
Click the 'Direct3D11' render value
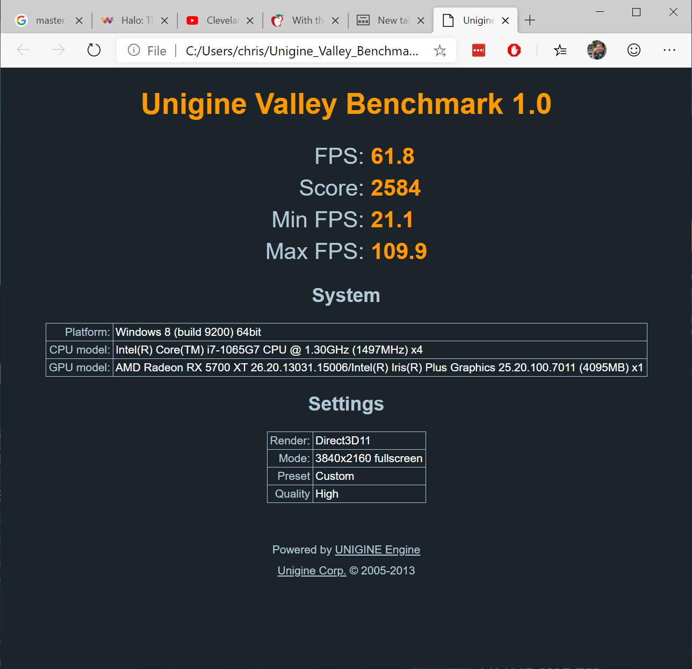point(369,441)
